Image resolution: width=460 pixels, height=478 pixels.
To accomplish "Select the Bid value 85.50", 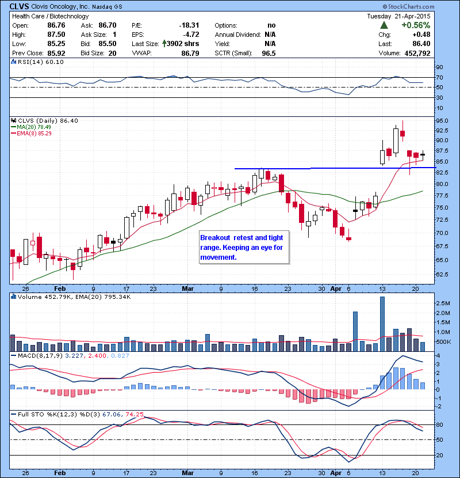I will (x=108, y=44).
